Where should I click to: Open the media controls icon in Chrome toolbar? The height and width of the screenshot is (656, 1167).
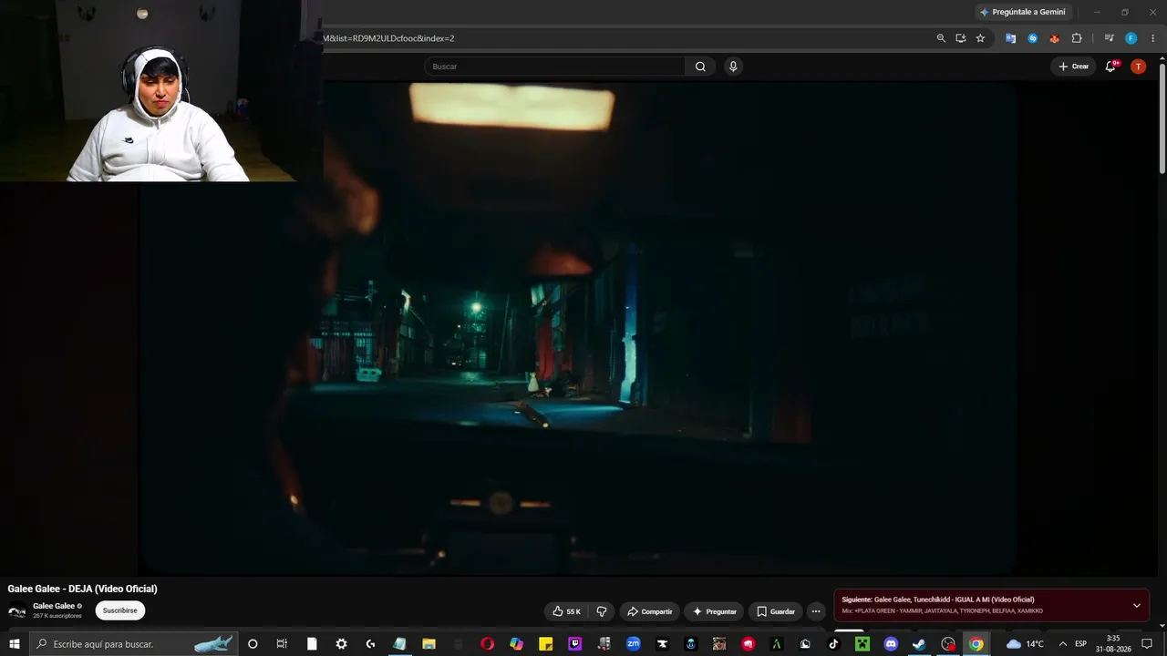[x=1109, y=38]
